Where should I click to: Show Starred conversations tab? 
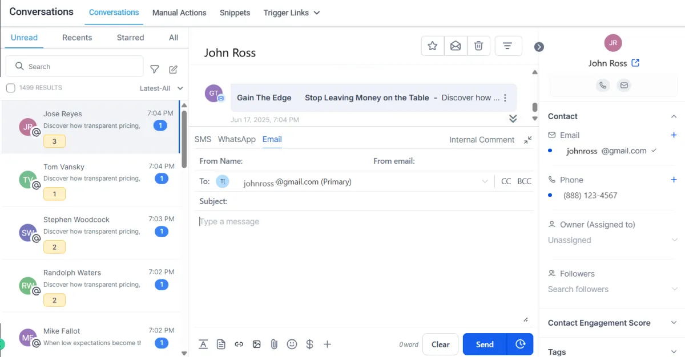[x=130, y=38]
